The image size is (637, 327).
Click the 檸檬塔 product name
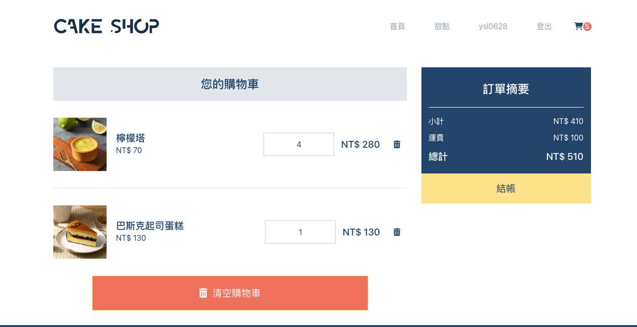click(130, 138)
